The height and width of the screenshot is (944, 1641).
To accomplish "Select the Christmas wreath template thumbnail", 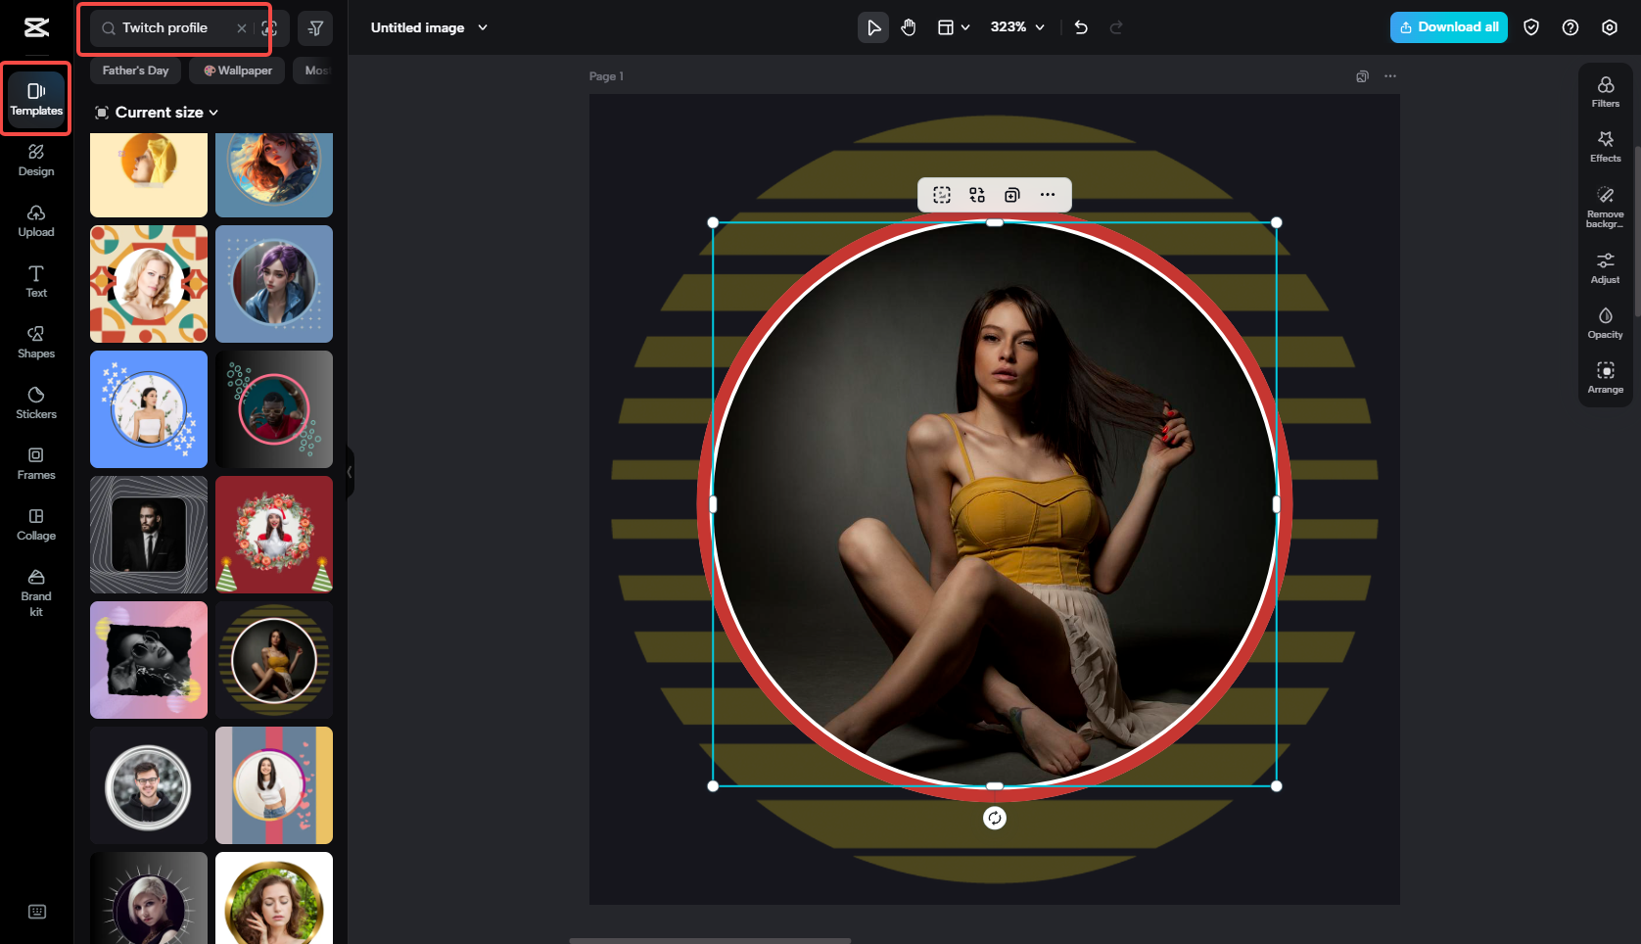I will pos(274,535).
